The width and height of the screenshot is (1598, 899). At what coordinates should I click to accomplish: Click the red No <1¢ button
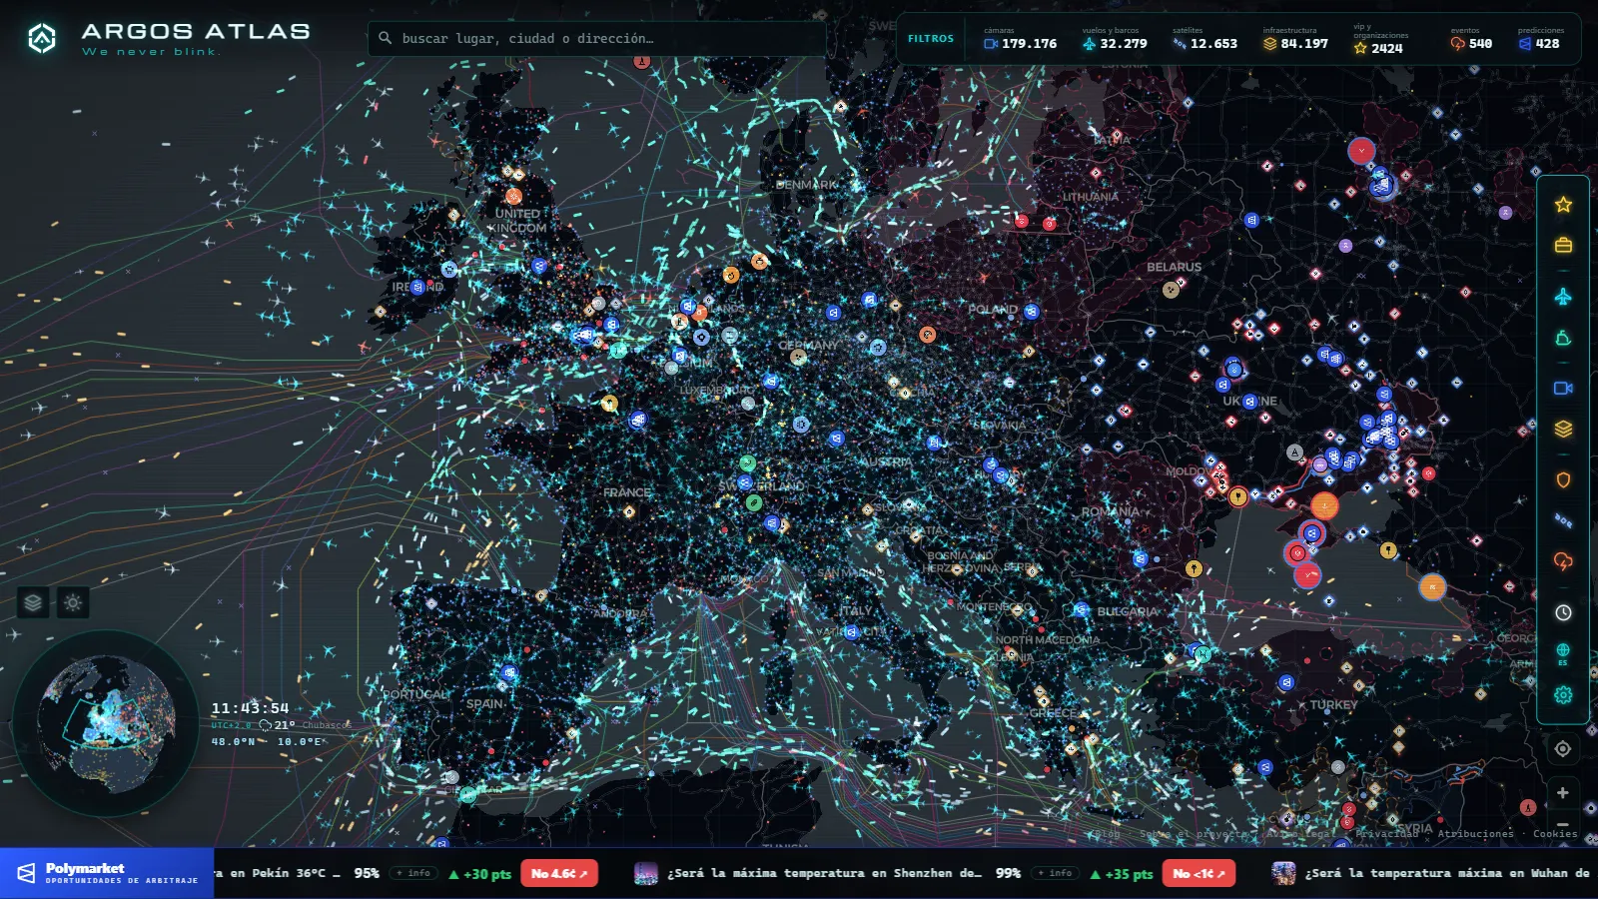click(1198, 873)
